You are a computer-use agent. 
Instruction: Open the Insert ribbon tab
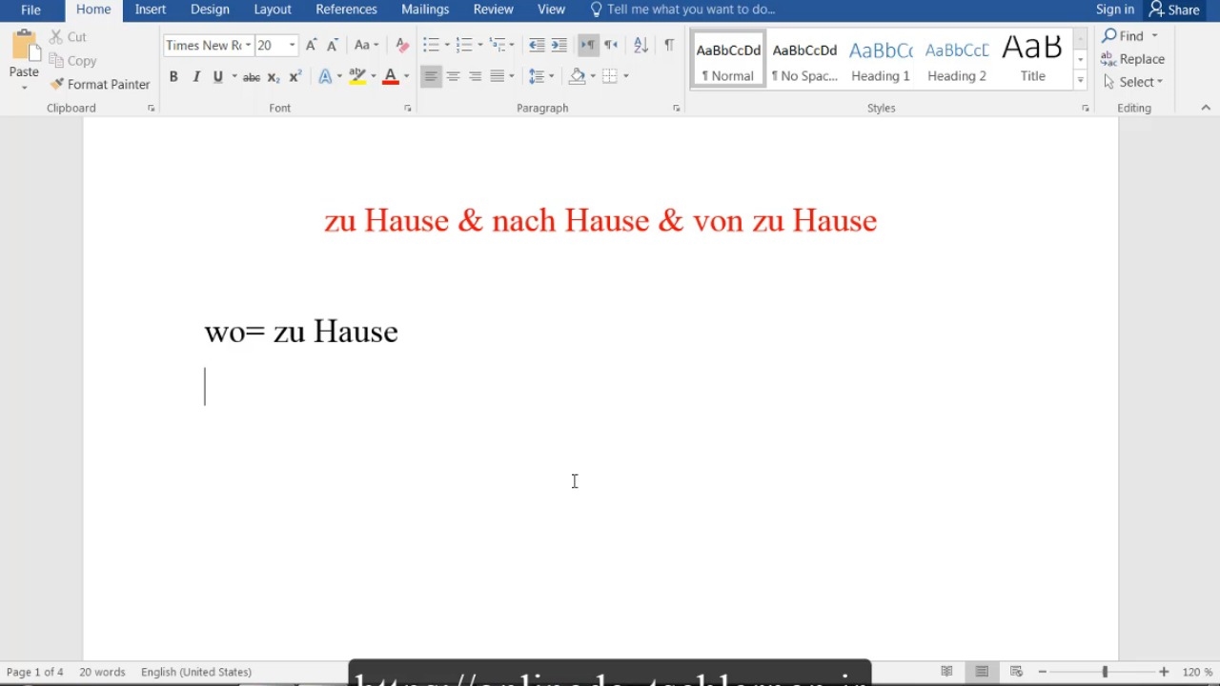151,10
